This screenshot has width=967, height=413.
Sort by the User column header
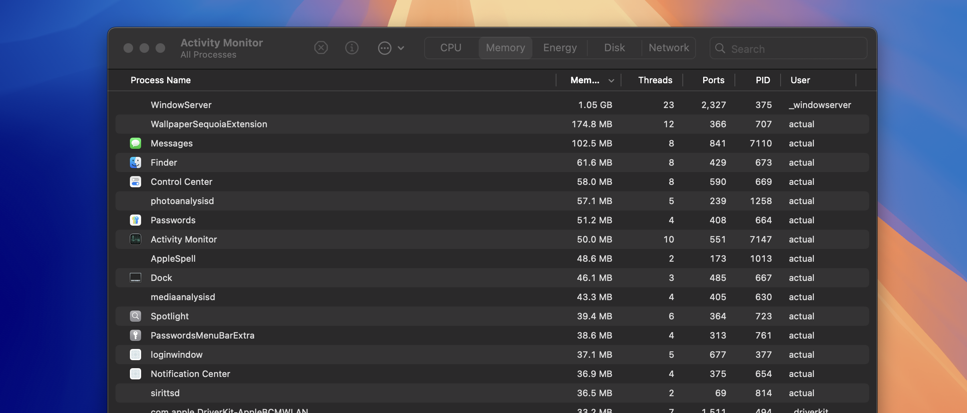click(x=800, y=80)
